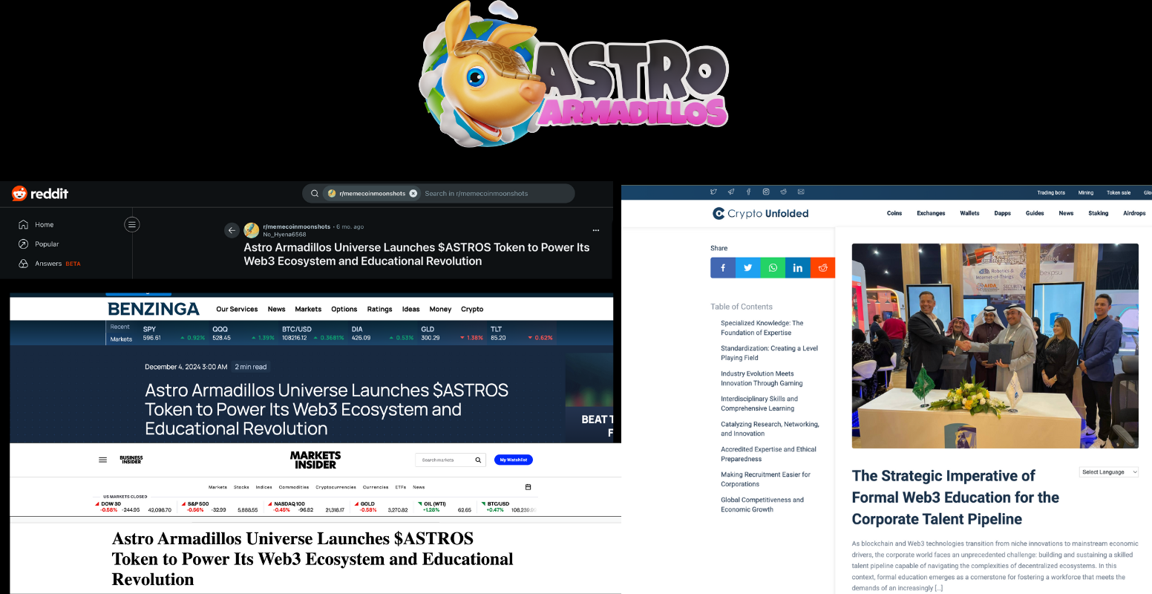Image resolution: width=1152 pixels, height=594 pixels.
Task: Share article on Reddit orange button
Action: (x=822, y=267)
